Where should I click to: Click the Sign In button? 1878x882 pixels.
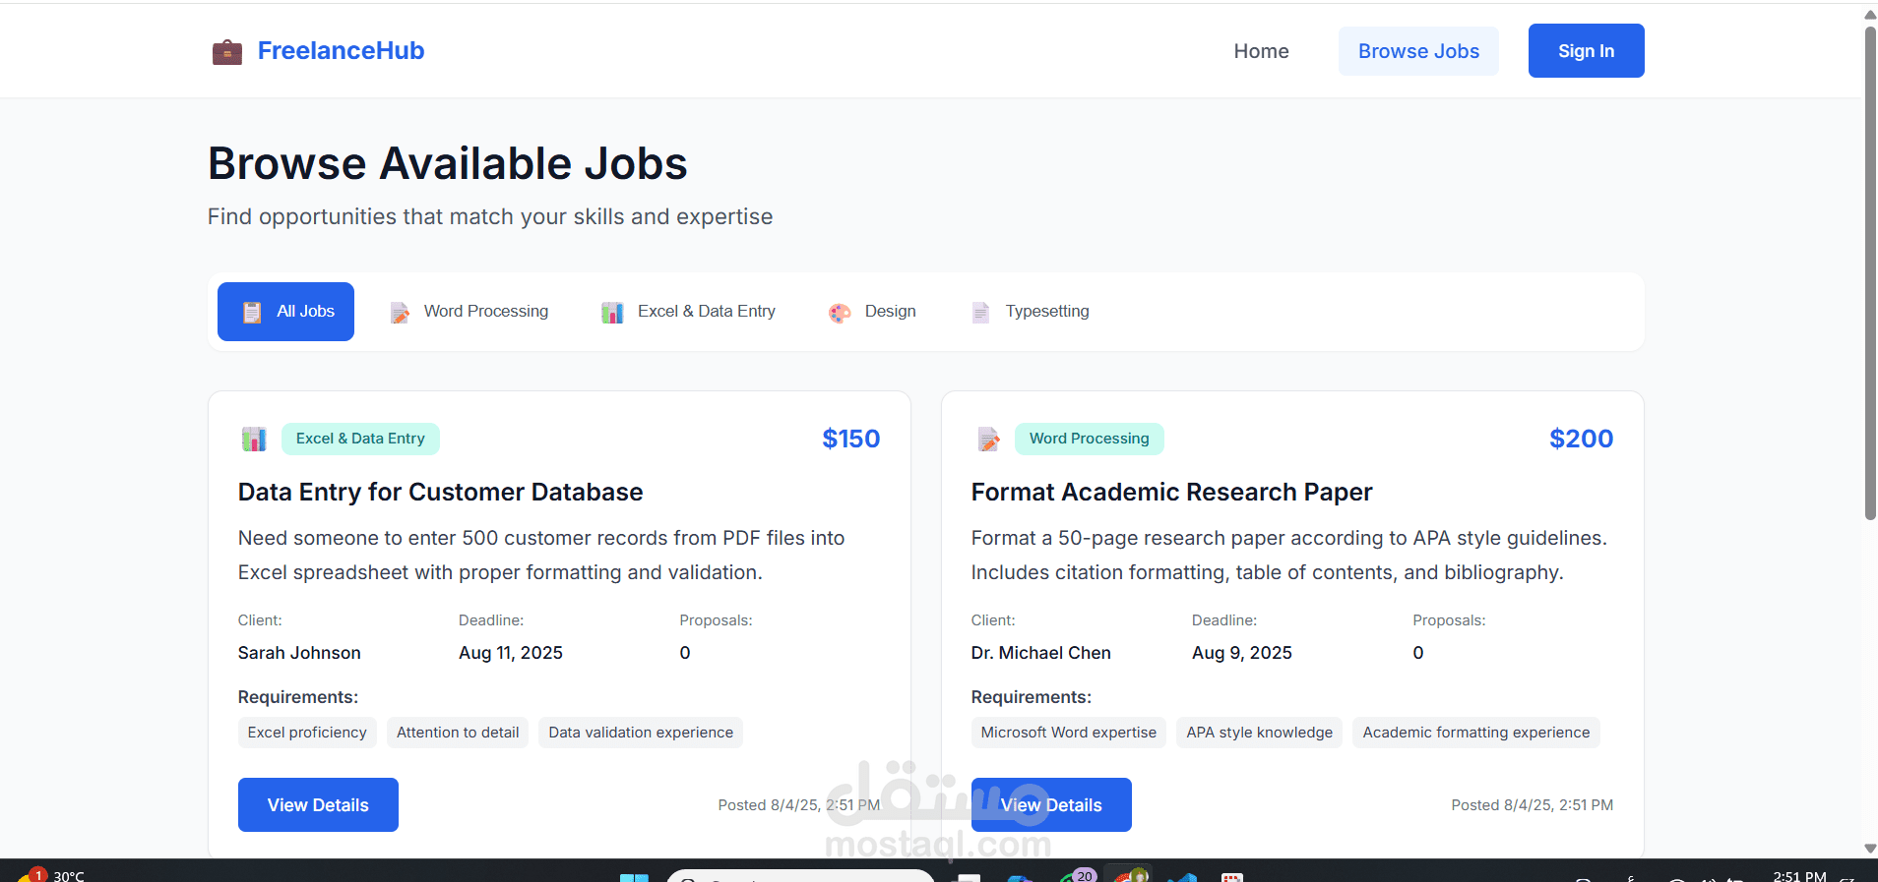(1586, 51)
